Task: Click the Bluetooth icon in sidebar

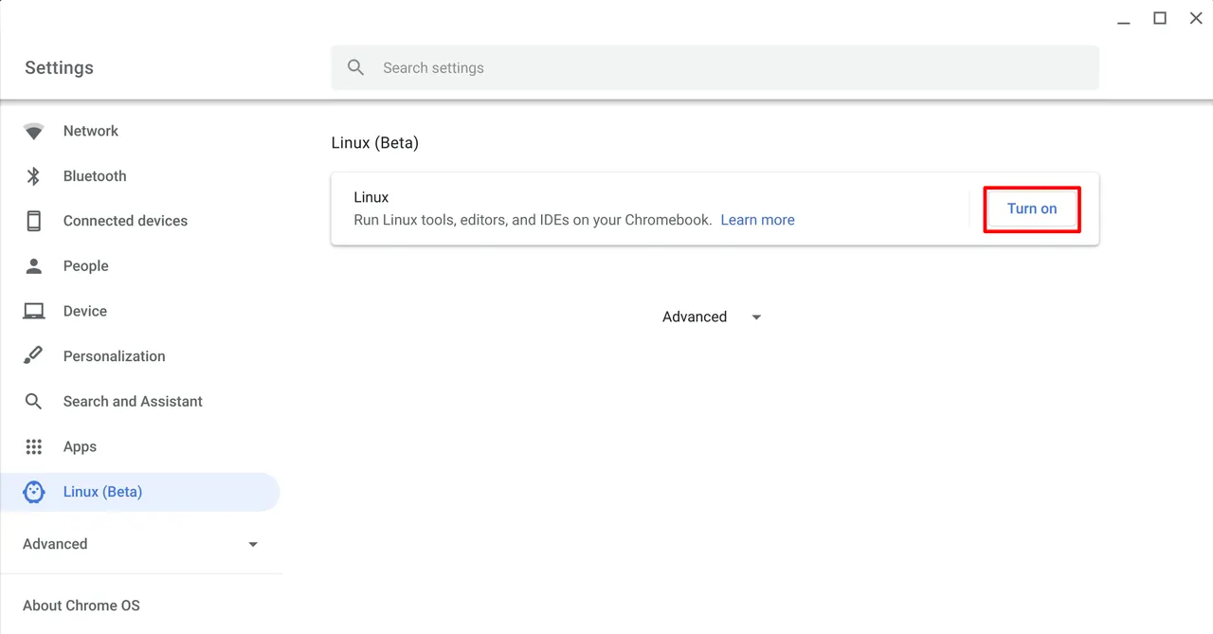Action: 34,176
